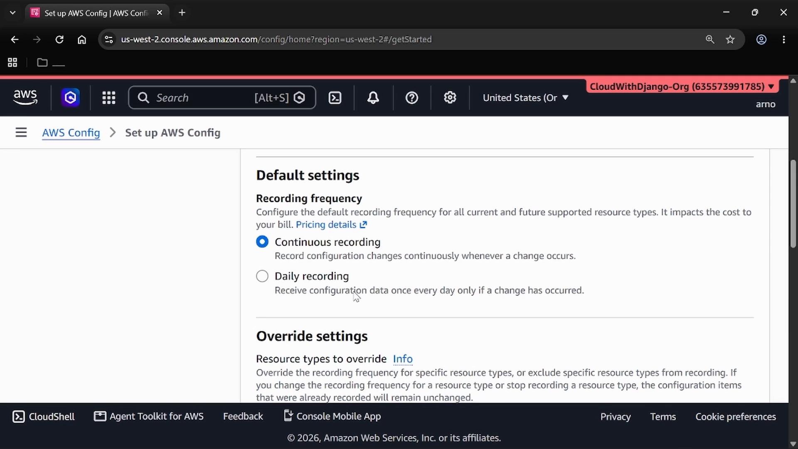Click the browser back arrow
Image resolution: width=798 pixels, height=449 pixels.
point(15,39)
